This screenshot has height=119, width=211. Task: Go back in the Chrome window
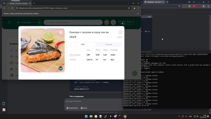(4, 8)
